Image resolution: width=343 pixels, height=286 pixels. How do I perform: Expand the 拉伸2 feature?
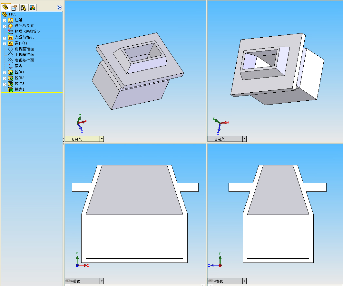point(5,78)
